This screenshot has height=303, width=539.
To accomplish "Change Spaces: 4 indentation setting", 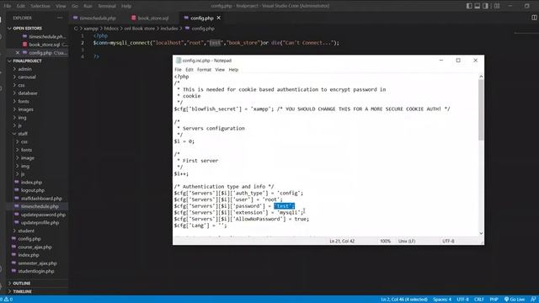I will [x=441, y=300].
